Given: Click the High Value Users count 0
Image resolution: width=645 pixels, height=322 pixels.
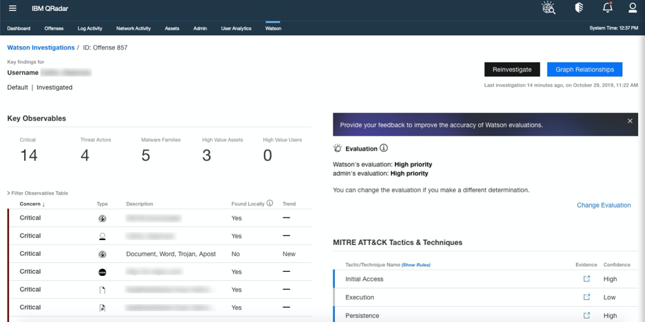Looking at the screenshot, I should pyautogui.click(x=267, y=155).
